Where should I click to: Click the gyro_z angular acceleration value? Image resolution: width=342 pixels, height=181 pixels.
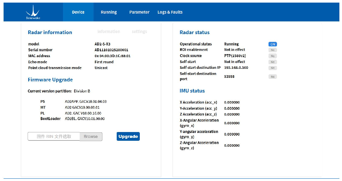(x=232, y=145)
